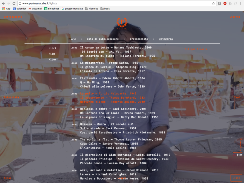Click the TIM sponsor logo
This screenshot has height=183, width=244.
click(238, 155)
